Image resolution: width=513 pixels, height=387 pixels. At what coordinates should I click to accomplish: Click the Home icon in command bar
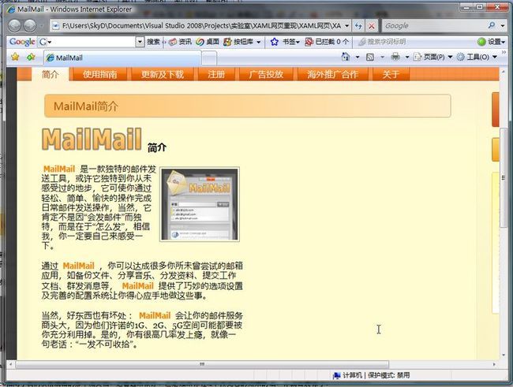(346, 57)
